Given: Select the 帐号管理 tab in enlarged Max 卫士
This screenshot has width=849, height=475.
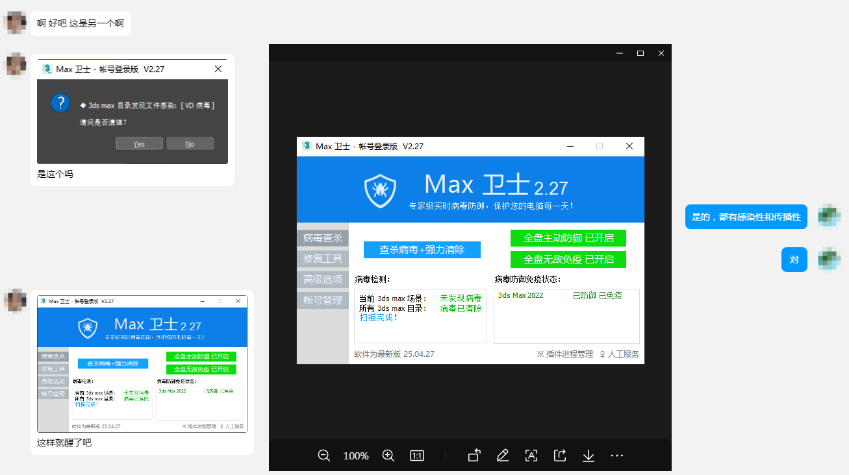Looking at the screenshot, I should pyautogui.click(x=323, y=300).
